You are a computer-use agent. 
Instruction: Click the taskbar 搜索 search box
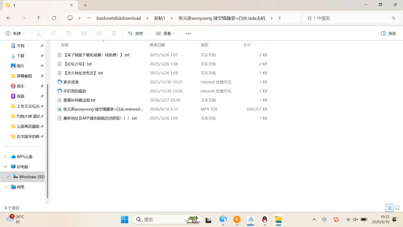pos(167,219)
